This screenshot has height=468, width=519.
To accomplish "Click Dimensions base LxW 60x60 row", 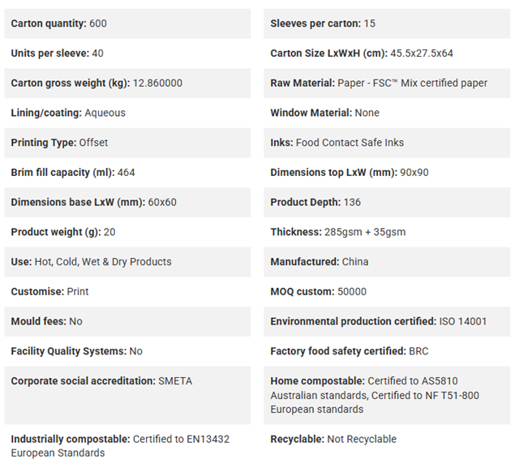I will click(127, 202).
